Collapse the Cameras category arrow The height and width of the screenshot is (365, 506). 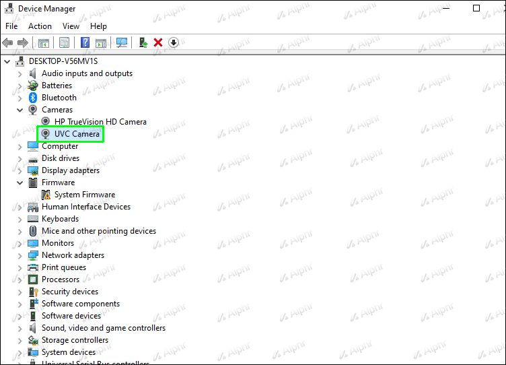[20, 110]
